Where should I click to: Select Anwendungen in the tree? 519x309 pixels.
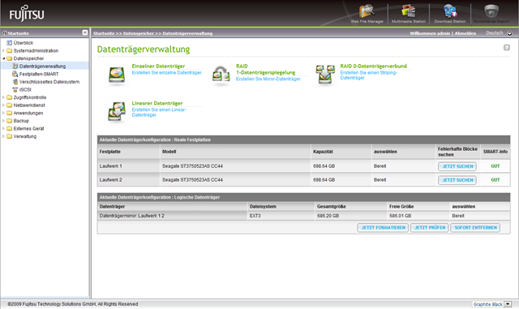(28, 113)
